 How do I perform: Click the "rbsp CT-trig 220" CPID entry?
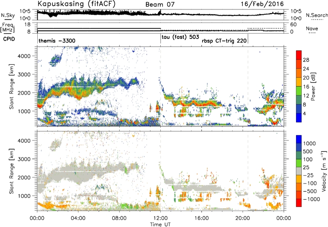pos(224,41)
